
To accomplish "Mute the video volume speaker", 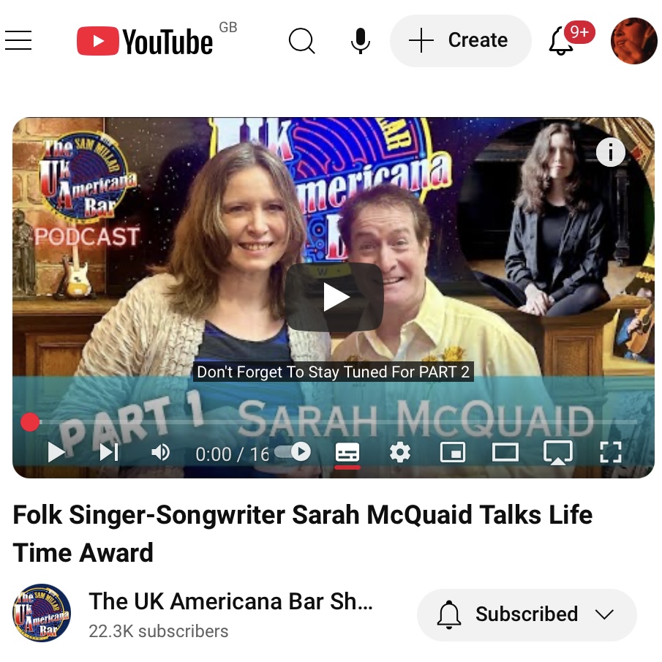I will 160,453.
